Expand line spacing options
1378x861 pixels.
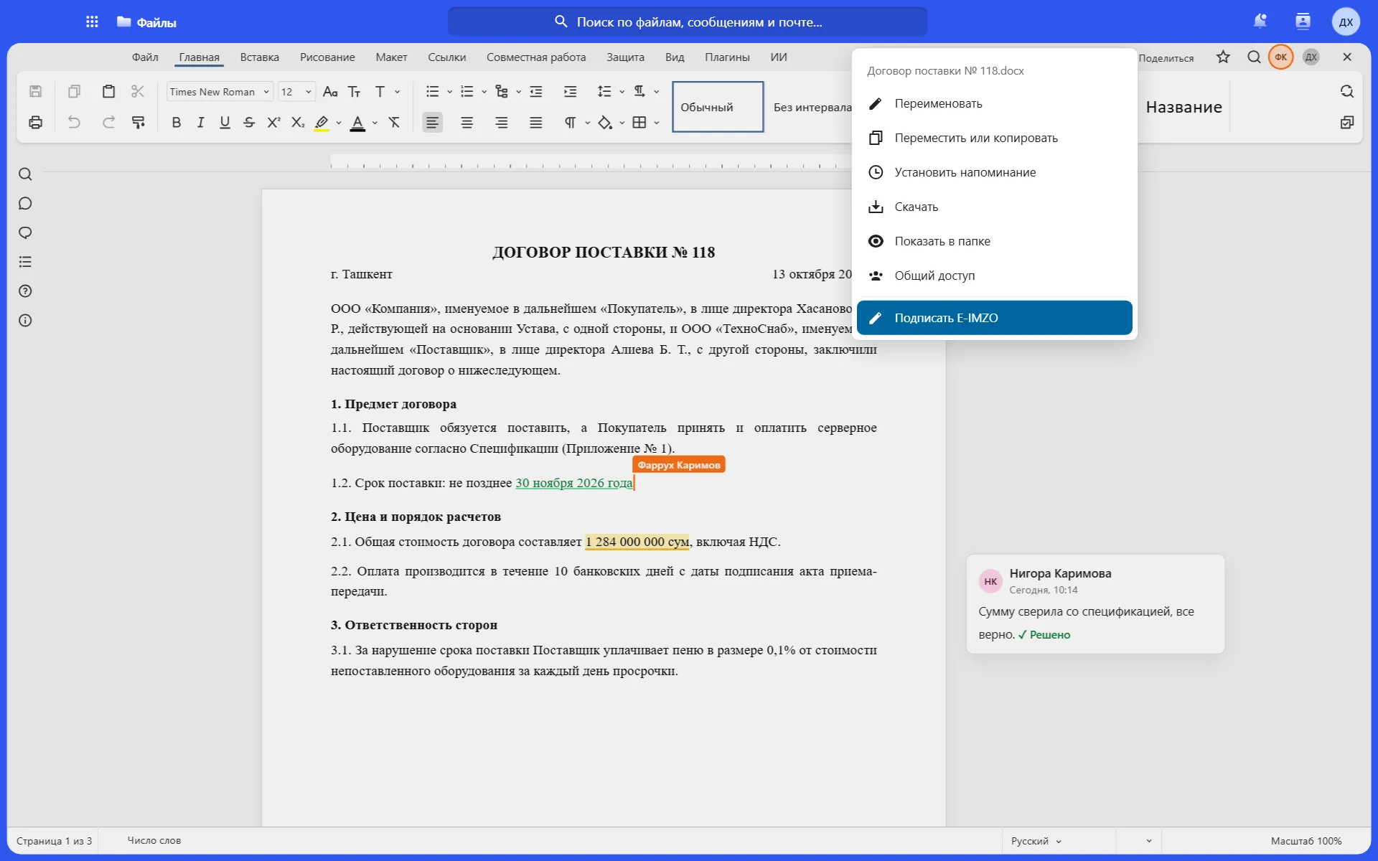pyautogui.click(x=622, y=92)
